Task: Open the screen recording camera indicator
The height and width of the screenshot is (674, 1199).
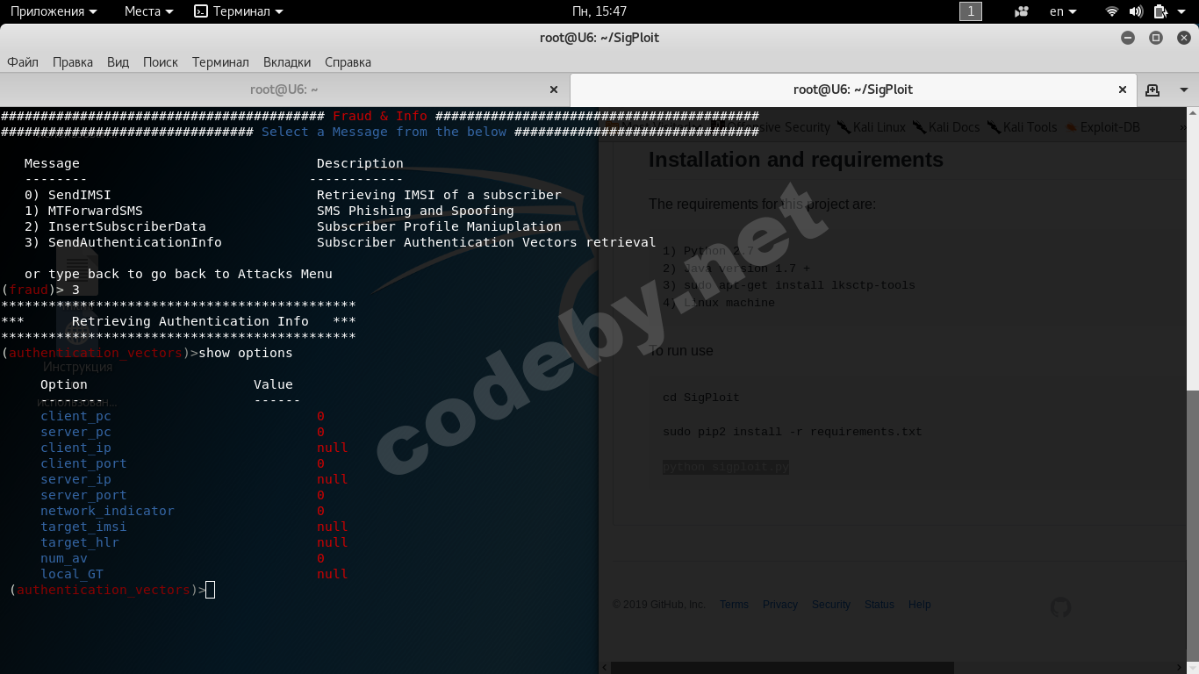Action: (1021, 11)
